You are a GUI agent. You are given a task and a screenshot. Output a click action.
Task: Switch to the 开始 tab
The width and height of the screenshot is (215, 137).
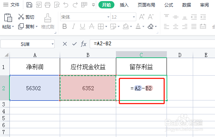pyautogui.click(x=106, y=5)
